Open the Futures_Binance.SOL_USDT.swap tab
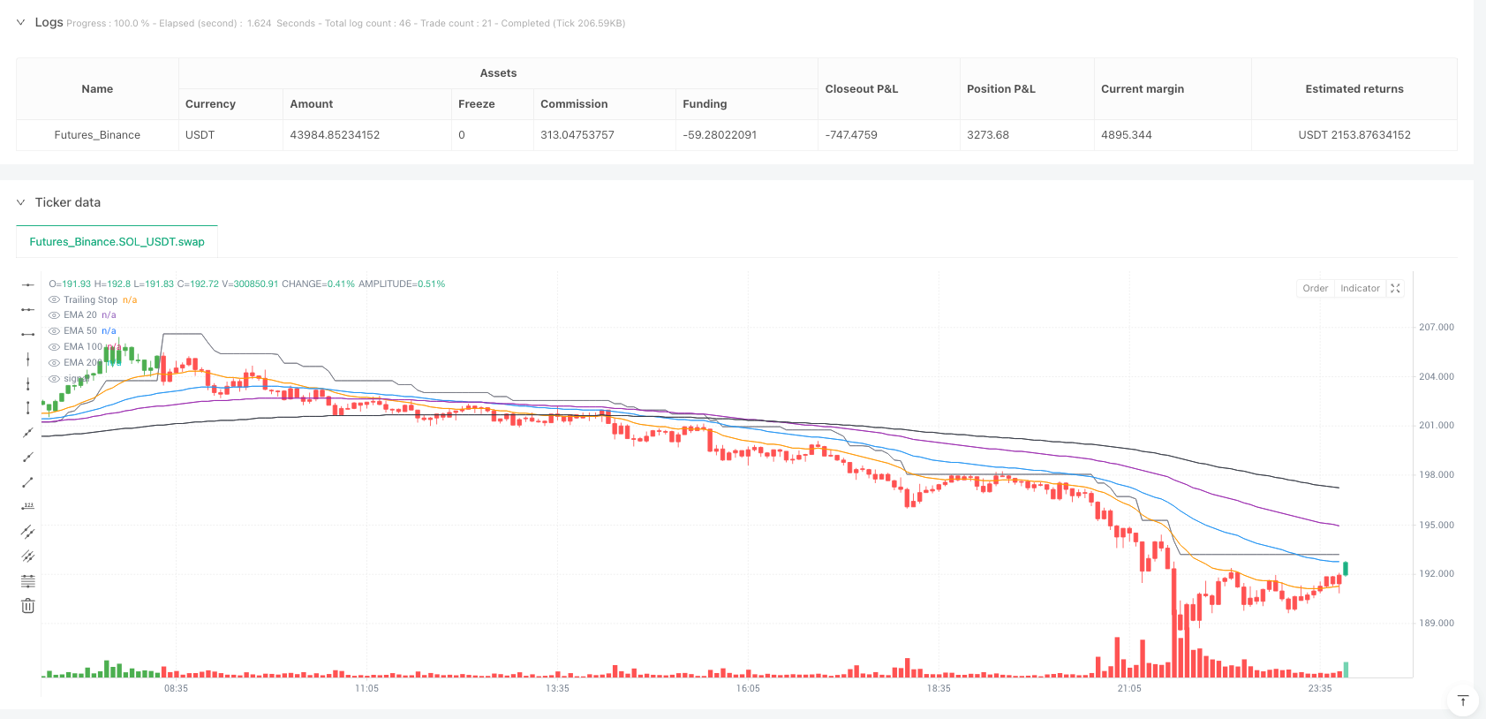Screen dimensions: 1486x719 [117, 242]
